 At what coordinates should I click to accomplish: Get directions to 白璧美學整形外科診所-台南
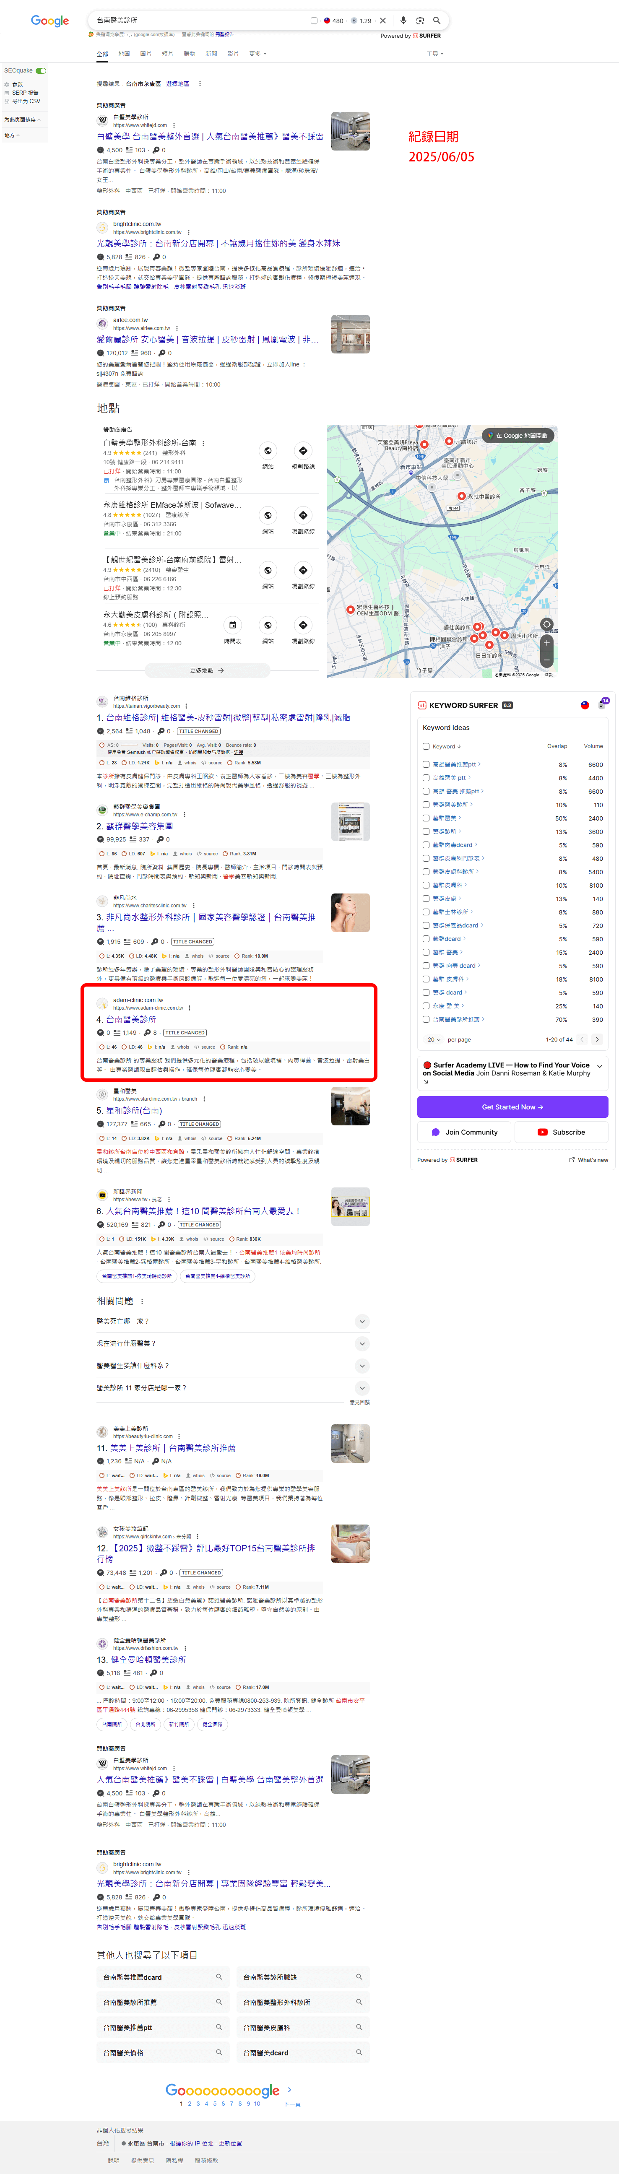click(303, 452)
